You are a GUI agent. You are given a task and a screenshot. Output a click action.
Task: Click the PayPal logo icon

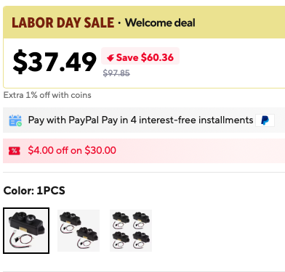pos(265,120)
